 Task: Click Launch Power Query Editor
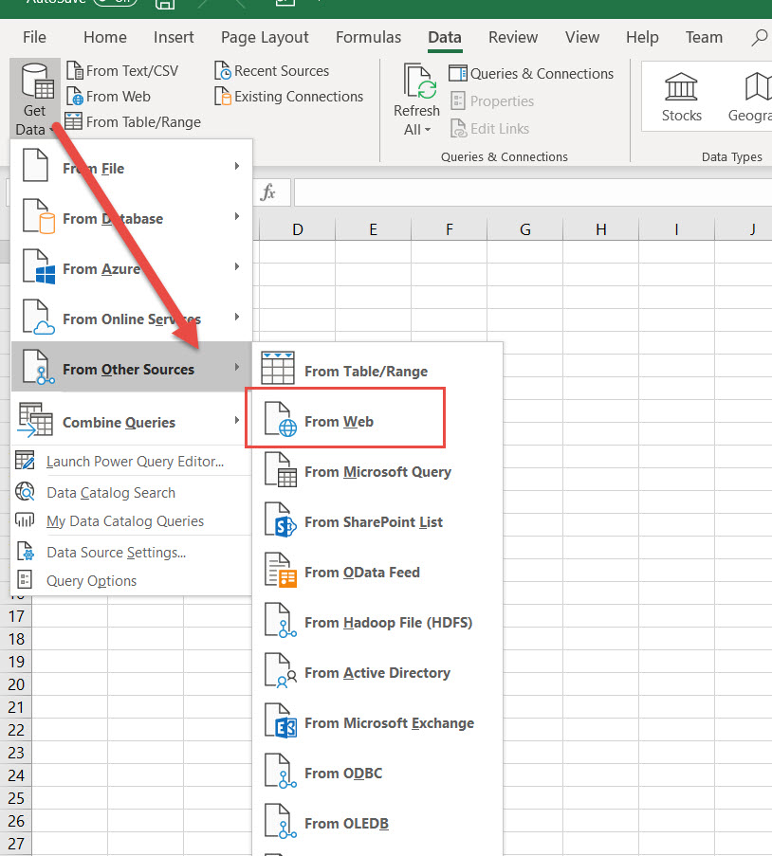[x=131, y=462]
